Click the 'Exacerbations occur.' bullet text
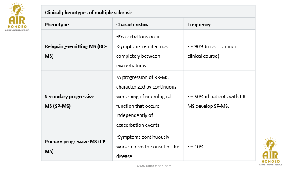This screenshot has width=295, height=173. click(136, 37)
